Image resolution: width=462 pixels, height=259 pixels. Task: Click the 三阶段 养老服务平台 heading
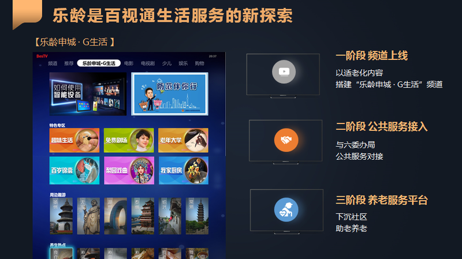[382, 200]
